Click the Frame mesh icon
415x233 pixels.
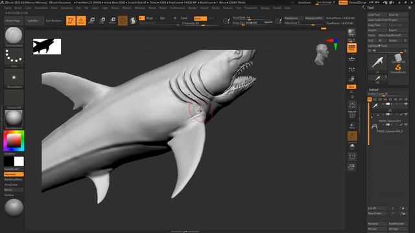tap(351, 105)
